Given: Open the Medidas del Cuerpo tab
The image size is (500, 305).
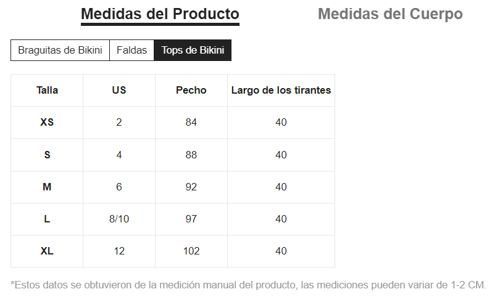Looking at the screenshot, I should 390,14.
